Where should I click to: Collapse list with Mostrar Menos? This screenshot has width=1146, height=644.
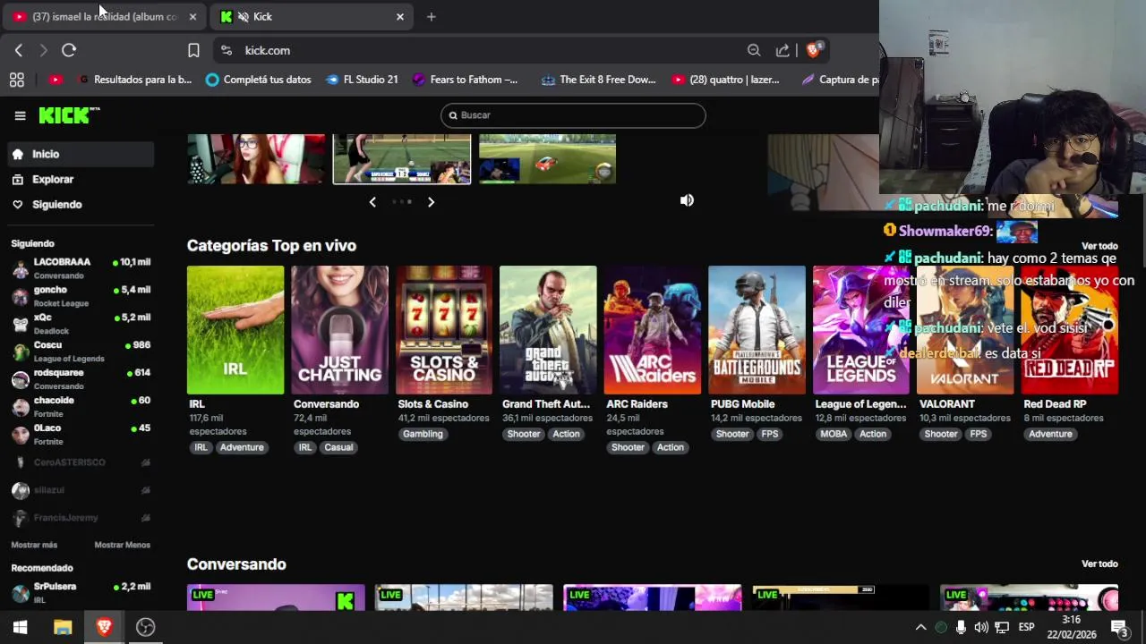[123, 545]
